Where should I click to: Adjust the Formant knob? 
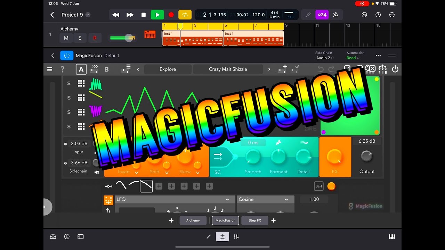[278, 157]
